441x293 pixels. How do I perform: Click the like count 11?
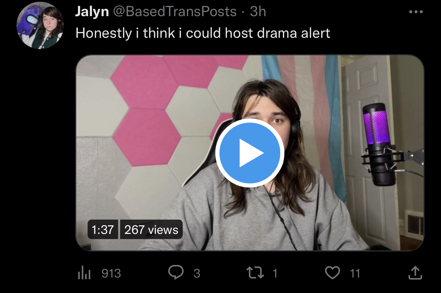point(355,273)
